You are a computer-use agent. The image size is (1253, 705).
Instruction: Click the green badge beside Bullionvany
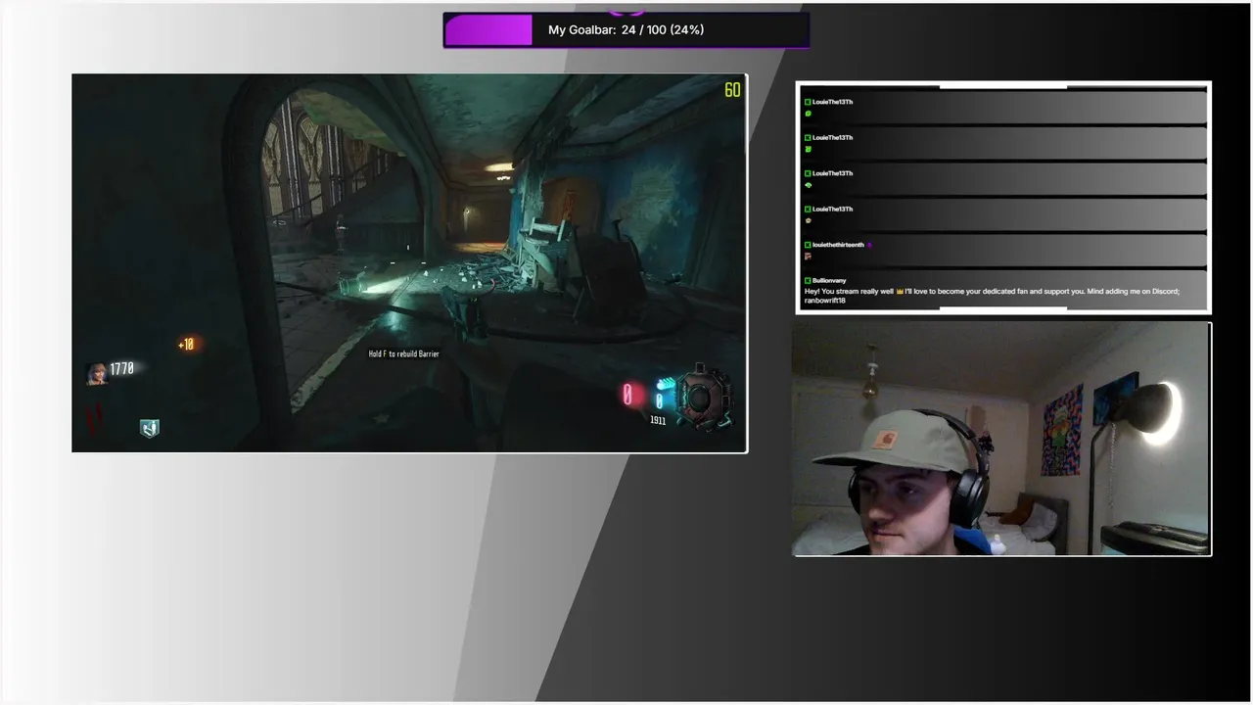808,280
